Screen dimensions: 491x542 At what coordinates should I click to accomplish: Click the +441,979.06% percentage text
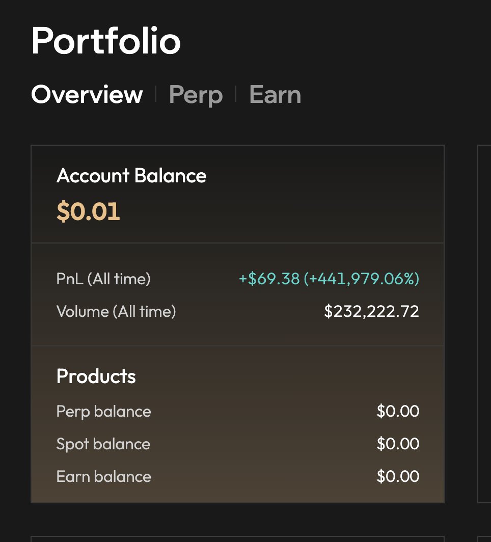pos(362,279)
